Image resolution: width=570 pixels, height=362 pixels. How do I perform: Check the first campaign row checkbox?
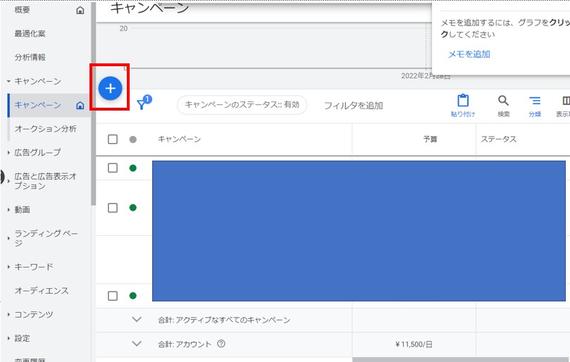(x=113, y=168)
